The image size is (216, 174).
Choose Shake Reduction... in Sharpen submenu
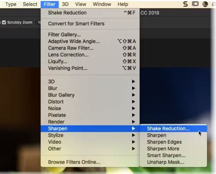tap(173, 129)
